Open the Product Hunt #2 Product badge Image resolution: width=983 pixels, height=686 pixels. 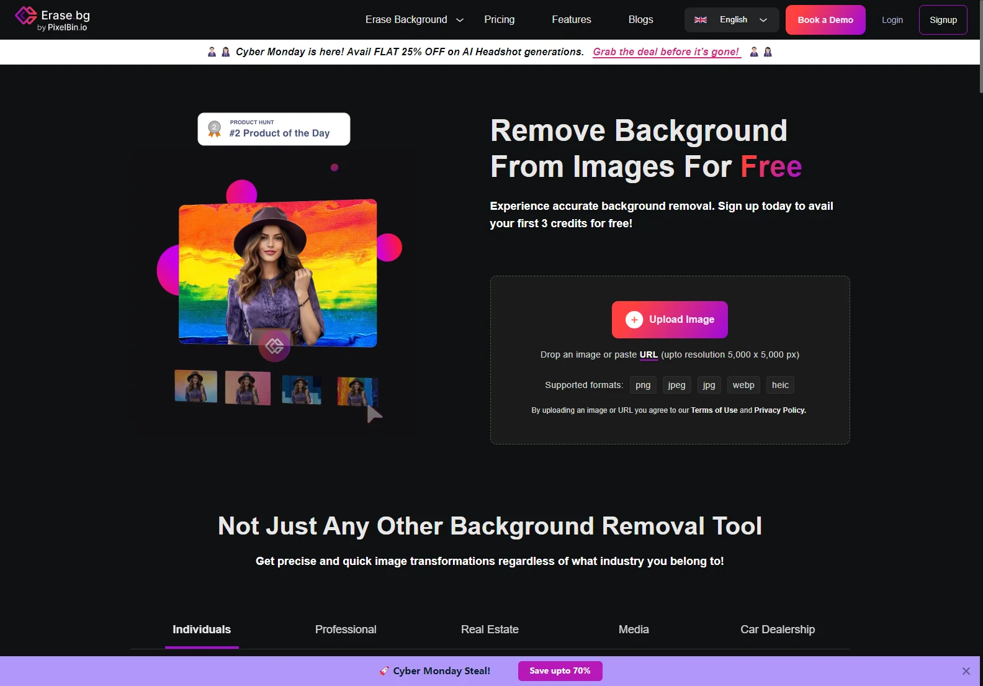274,129
